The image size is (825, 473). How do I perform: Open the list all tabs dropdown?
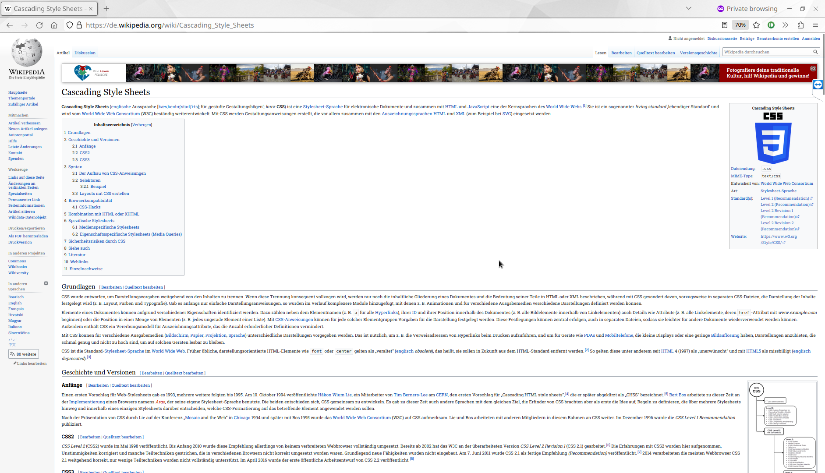click(x=689, y=8)
